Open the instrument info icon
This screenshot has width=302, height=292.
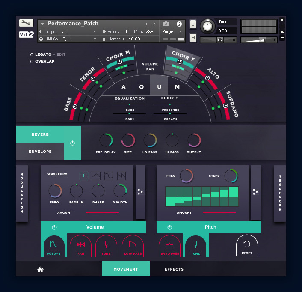[179, 24]
